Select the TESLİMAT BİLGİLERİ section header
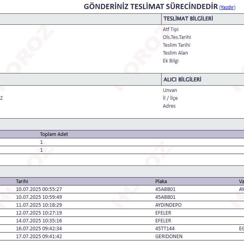This screenshot has width=244, height=244. tap(188, 19)
